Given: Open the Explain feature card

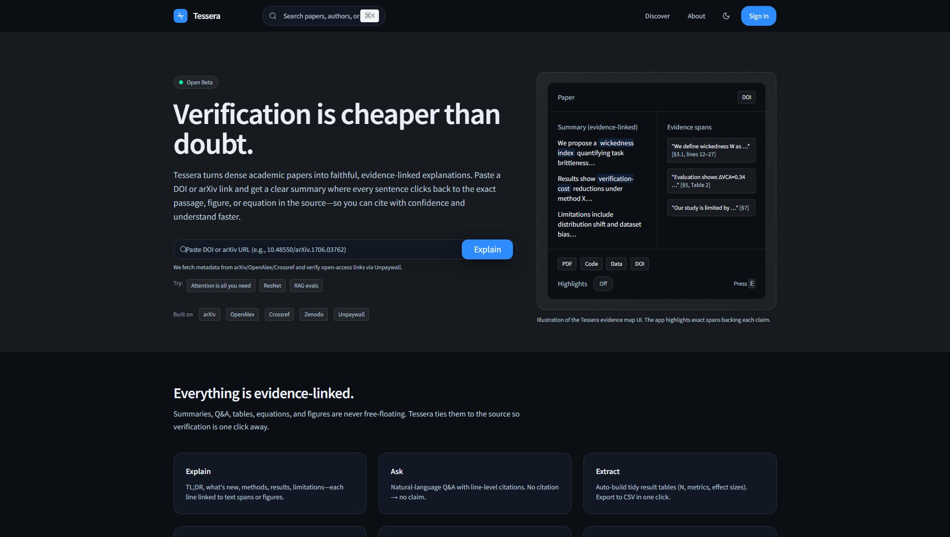Looking at the screenshot, I should [270, 483].
